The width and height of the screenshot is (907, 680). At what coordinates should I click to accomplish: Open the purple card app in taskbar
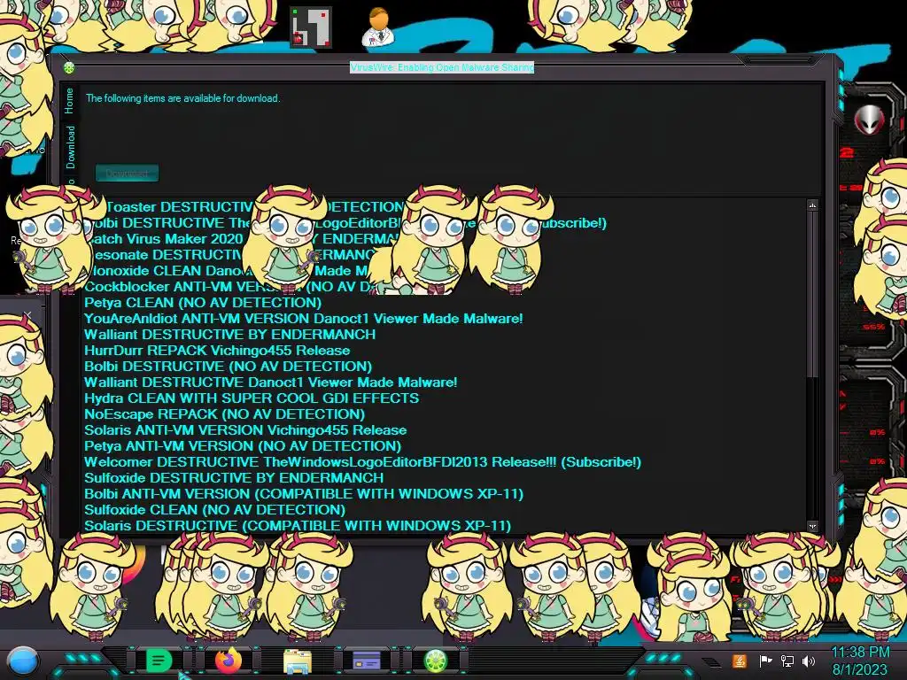tap(366, 661)
